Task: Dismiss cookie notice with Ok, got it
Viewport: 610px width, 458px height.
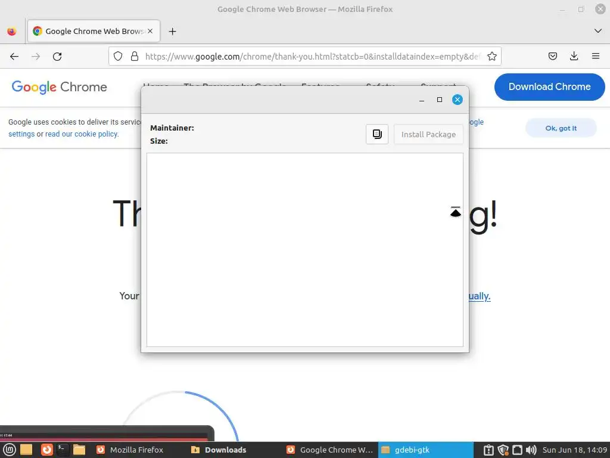Action: [561, 128]
